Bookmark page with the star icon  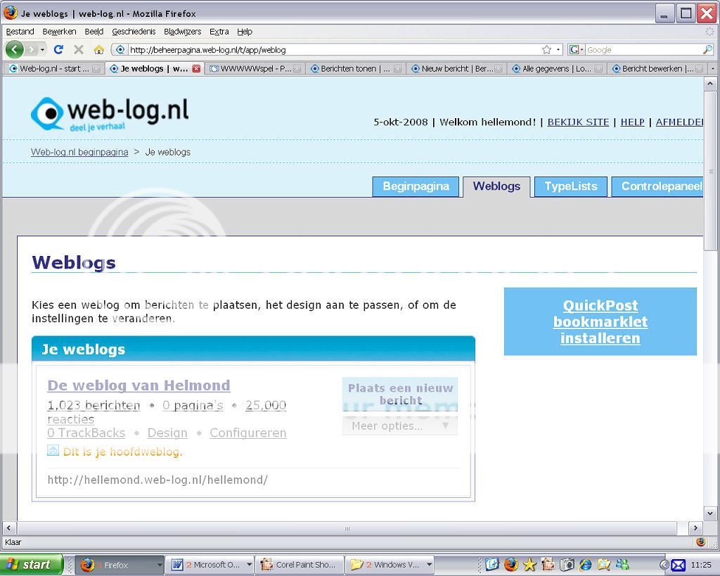(x=546, y=50)
